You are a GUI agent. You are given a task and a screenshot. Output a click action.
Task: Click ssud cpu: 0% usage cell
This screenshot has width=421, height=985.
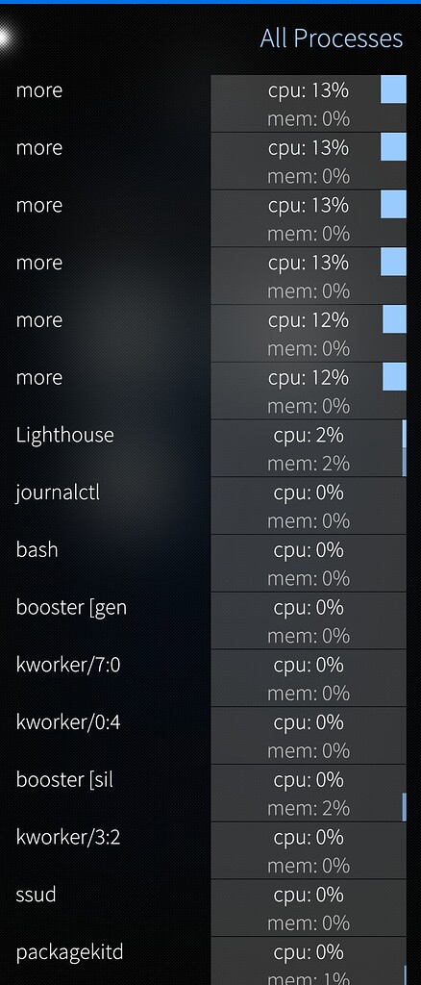[x=309, y=894]
